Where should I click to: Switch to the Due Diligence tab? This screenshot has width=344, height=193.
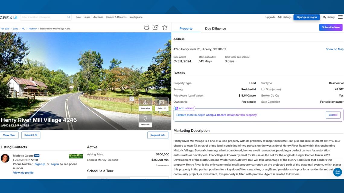[x=215, y=28]
